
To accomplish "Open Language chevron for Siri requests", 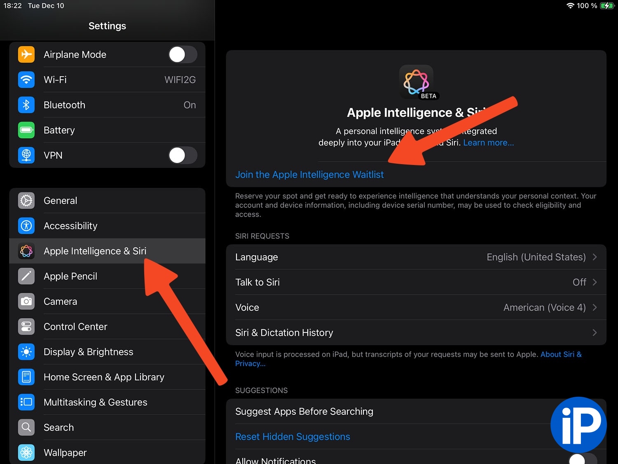I will (595, 257).
